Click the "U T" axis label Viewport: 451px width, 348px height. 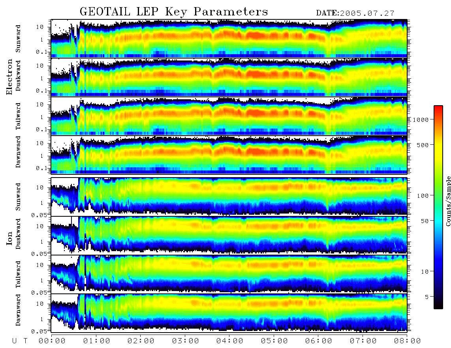tap(20, 341)
